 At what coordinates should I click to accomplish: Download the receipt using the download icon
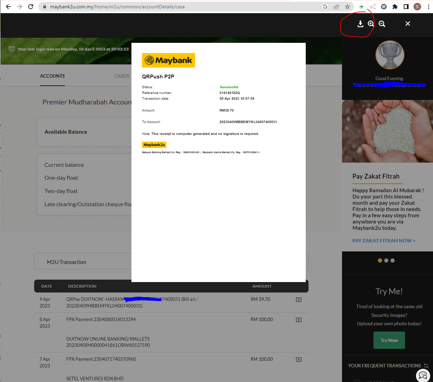(x=360, y=24)
